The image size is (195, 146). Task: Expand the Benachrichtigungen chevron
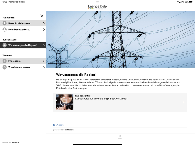click(44, 23)
